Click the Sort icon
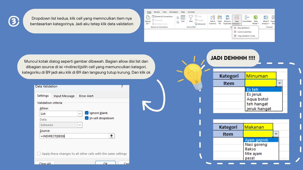The width and height of the screenshot is (303, 170). point(183,19)
